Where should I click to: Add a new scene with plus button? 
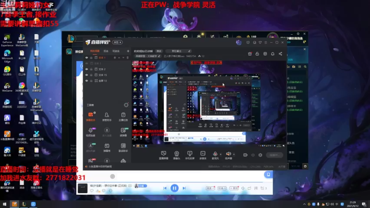[x=128, y=51]
